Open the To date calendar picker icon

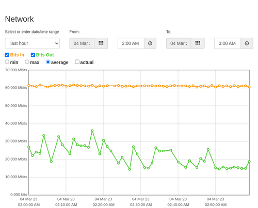198,43
